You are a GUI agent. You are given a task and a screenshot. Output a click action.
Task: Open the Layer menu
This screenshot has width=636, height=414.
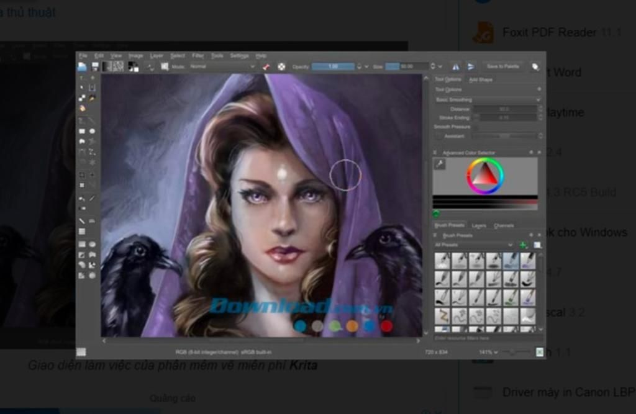[156, 55]
